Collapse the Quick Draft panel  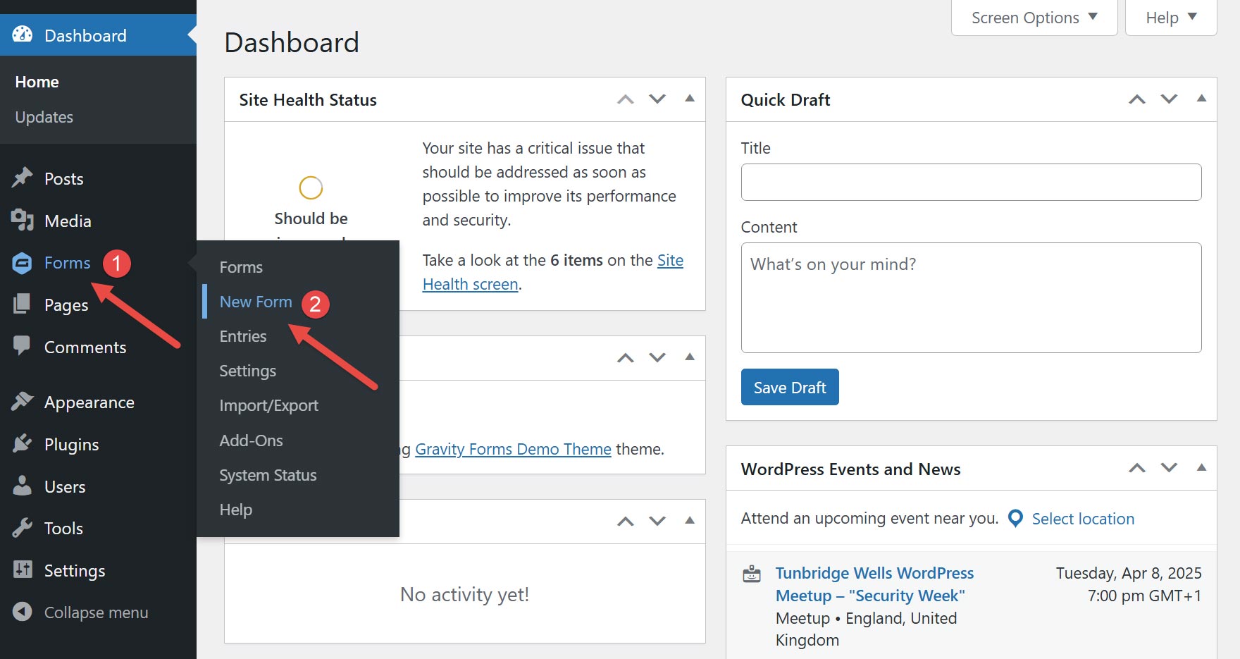tap(1201, 99)
